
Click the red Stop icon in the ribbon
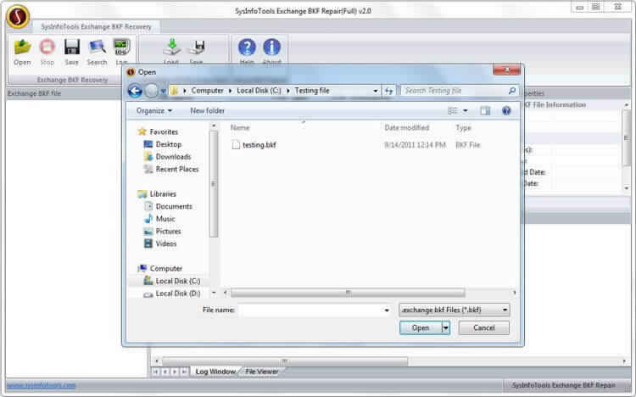tap(47, 48)
